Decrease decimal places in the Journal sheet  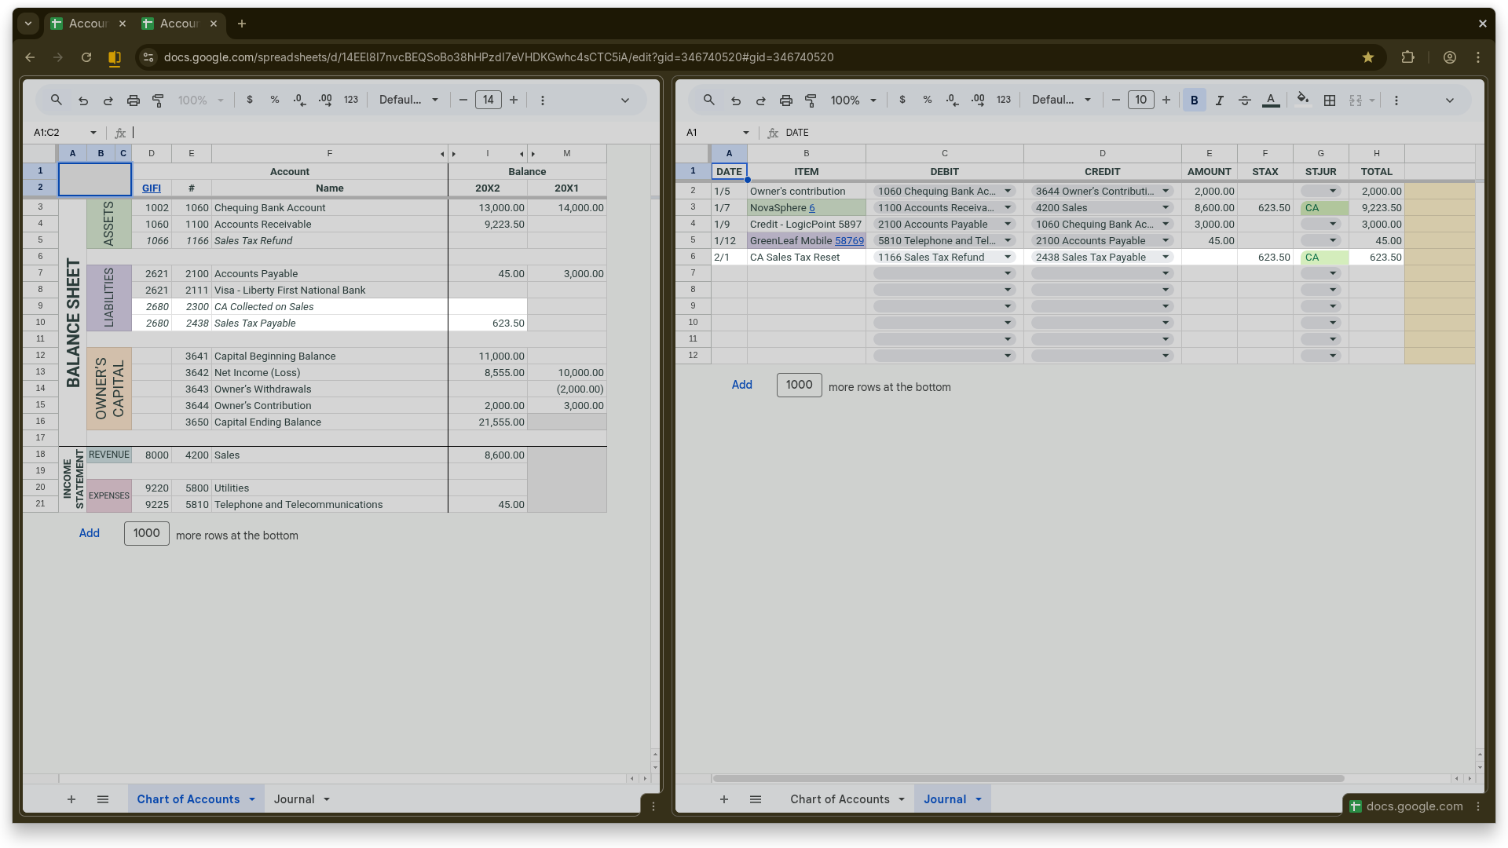click(951, 100)
